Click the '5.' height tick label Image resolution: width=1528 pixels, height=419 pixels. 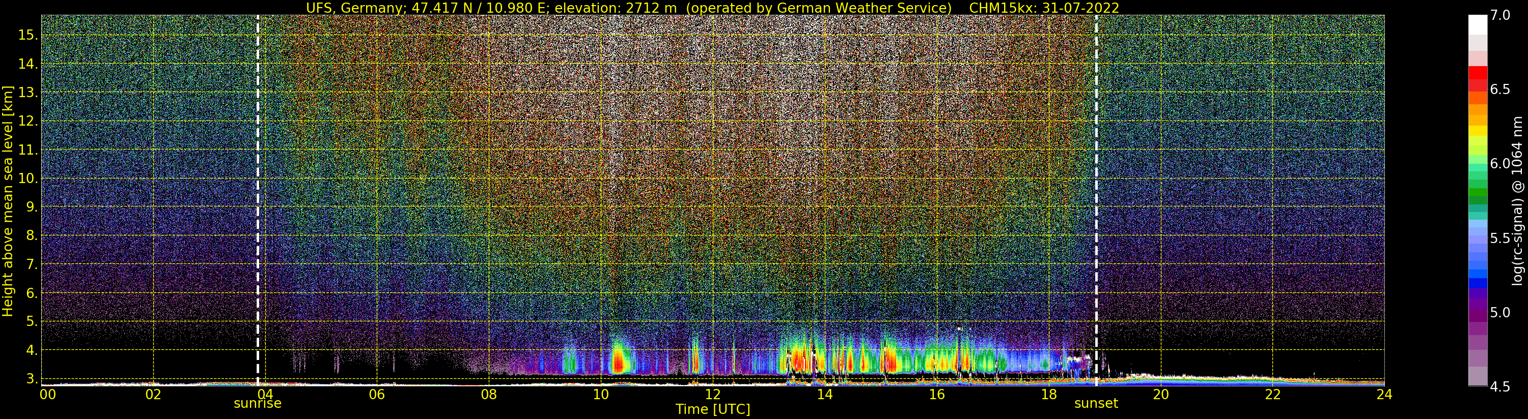tap(31, 321)
